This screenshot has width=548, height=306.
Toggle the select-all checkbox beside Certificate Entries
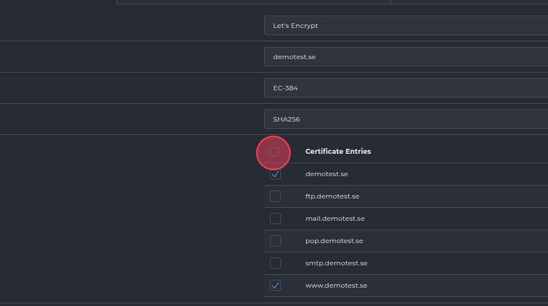tap(274, 152)
